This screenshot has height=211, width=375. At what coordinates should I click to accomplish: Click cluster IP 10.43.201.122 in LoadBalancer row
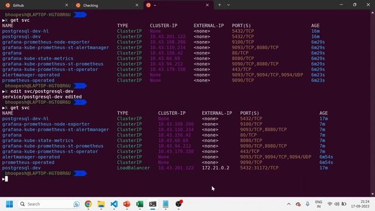176,168
